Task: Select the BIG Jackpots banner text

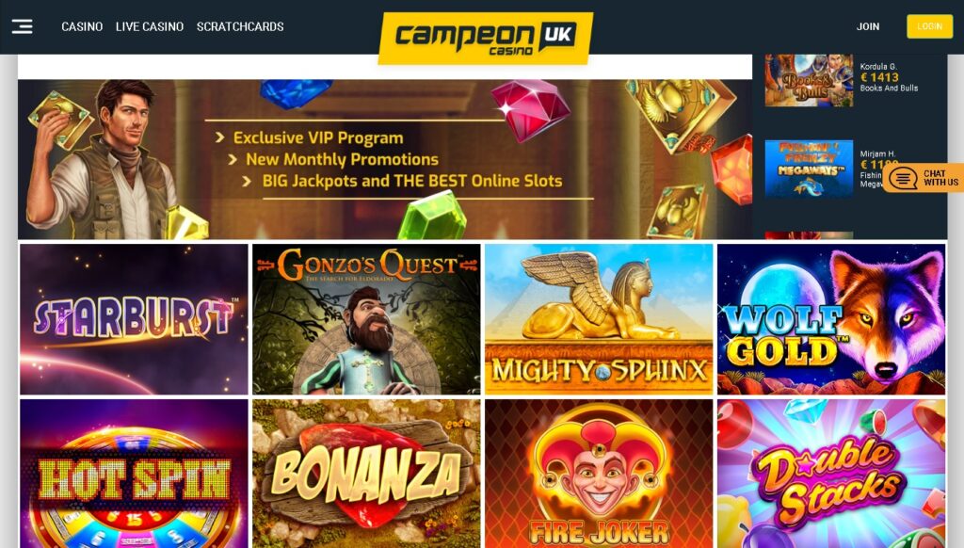Action: click(412, 181)
